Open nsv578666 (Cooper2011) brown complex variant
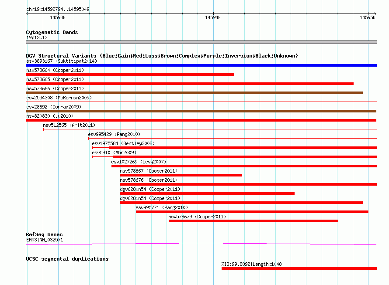The height and width of the screenshot is (285, 389). (194, 93)
